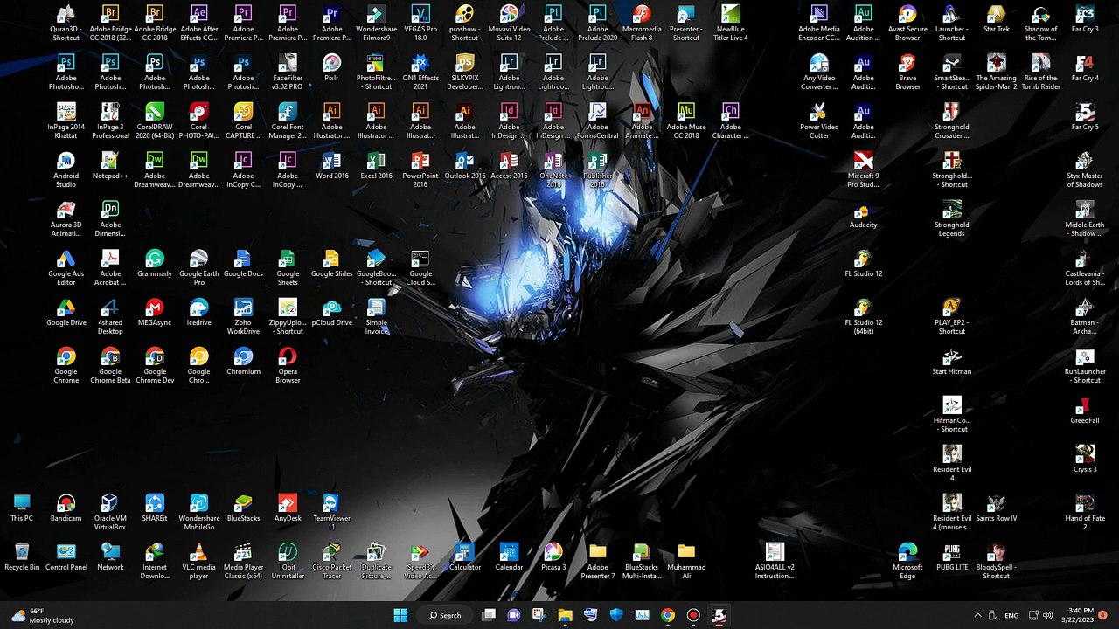Screen dimensions: 1119x629
Task: Select the BlueStacks desktop icon
Action: [x=243, y=508]
